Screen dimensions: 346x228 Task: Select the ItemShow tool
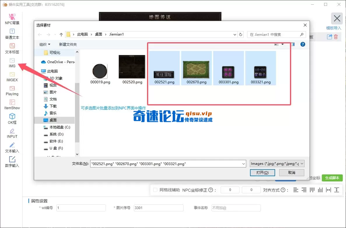[12, 105]
